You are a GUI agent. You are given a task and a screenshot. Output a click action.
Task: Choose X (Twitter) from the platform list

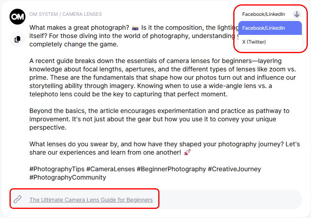click(x=254, y=42)
